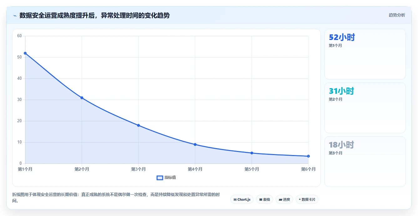Click the 第4个月 x-axis label
418x216 pixels.
point(195,169)
